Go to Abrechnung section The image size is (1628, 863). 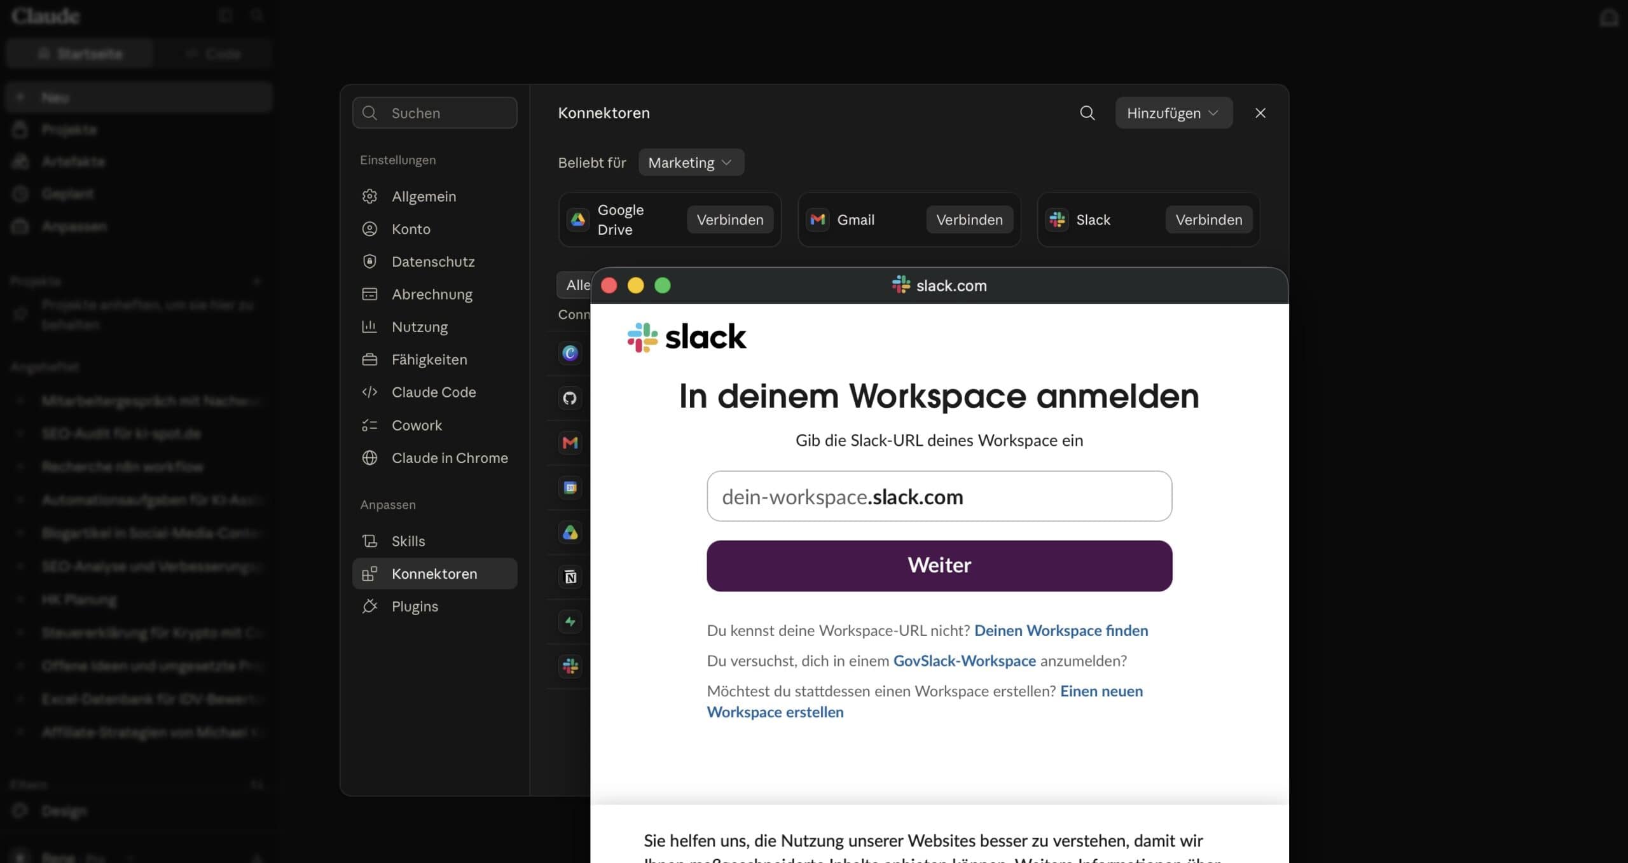click(x=434, y=294)
